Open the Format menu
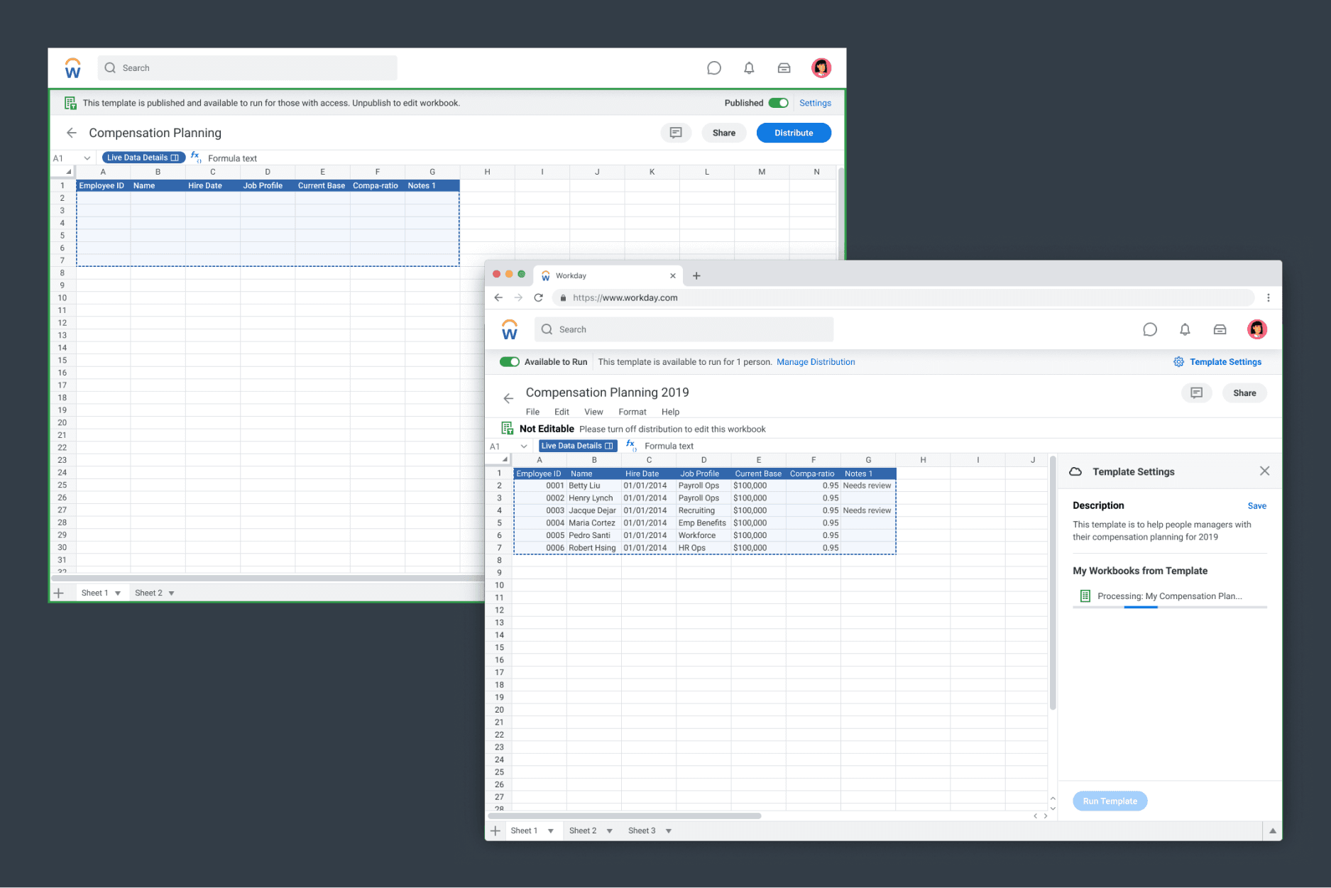The width and height of the screenshot is (1331, 888). point(632,412)
